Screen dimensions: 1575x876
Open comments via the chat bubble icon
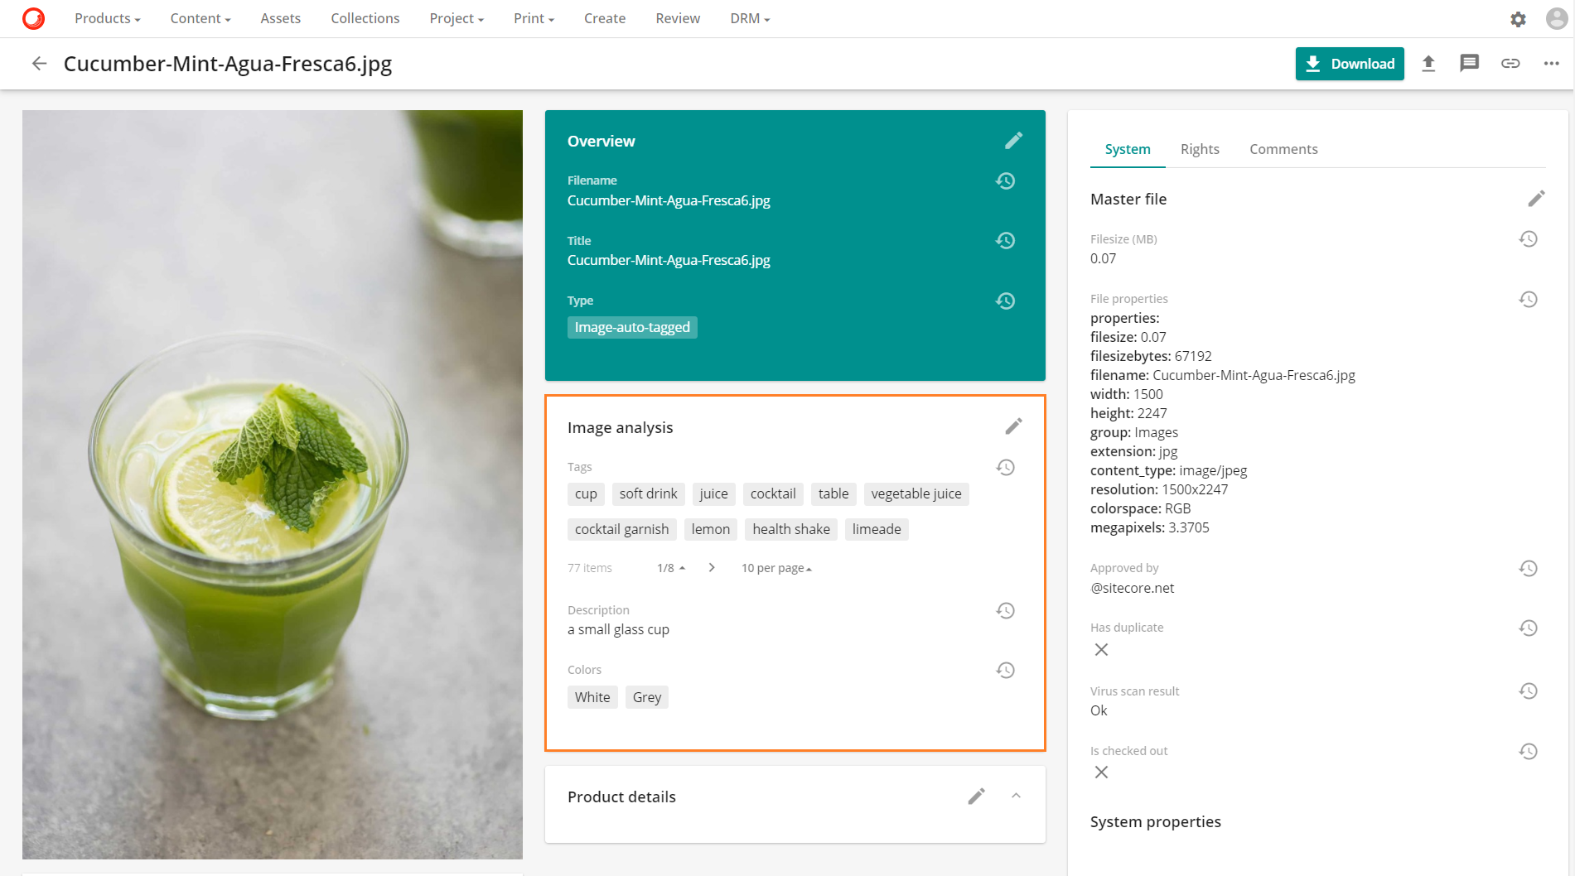point(1470,63)
